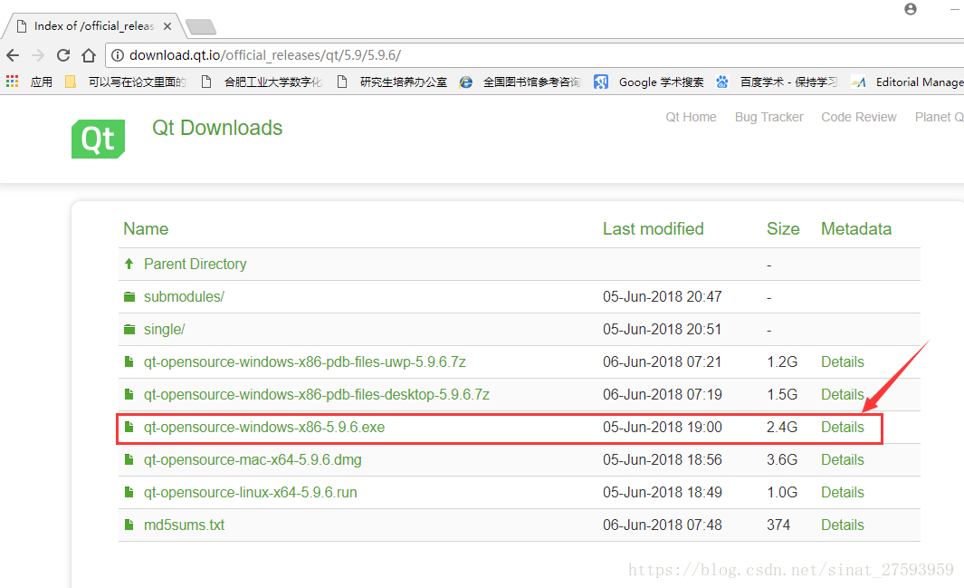
Task: Download qt-opensource-windows-x86-pdb-files-desktop-5.9.6.7z
Action: (x=317, y=394)
